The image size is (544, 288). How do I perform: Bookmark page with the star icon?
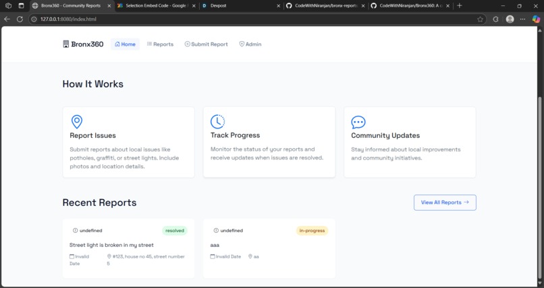[480, 20]
